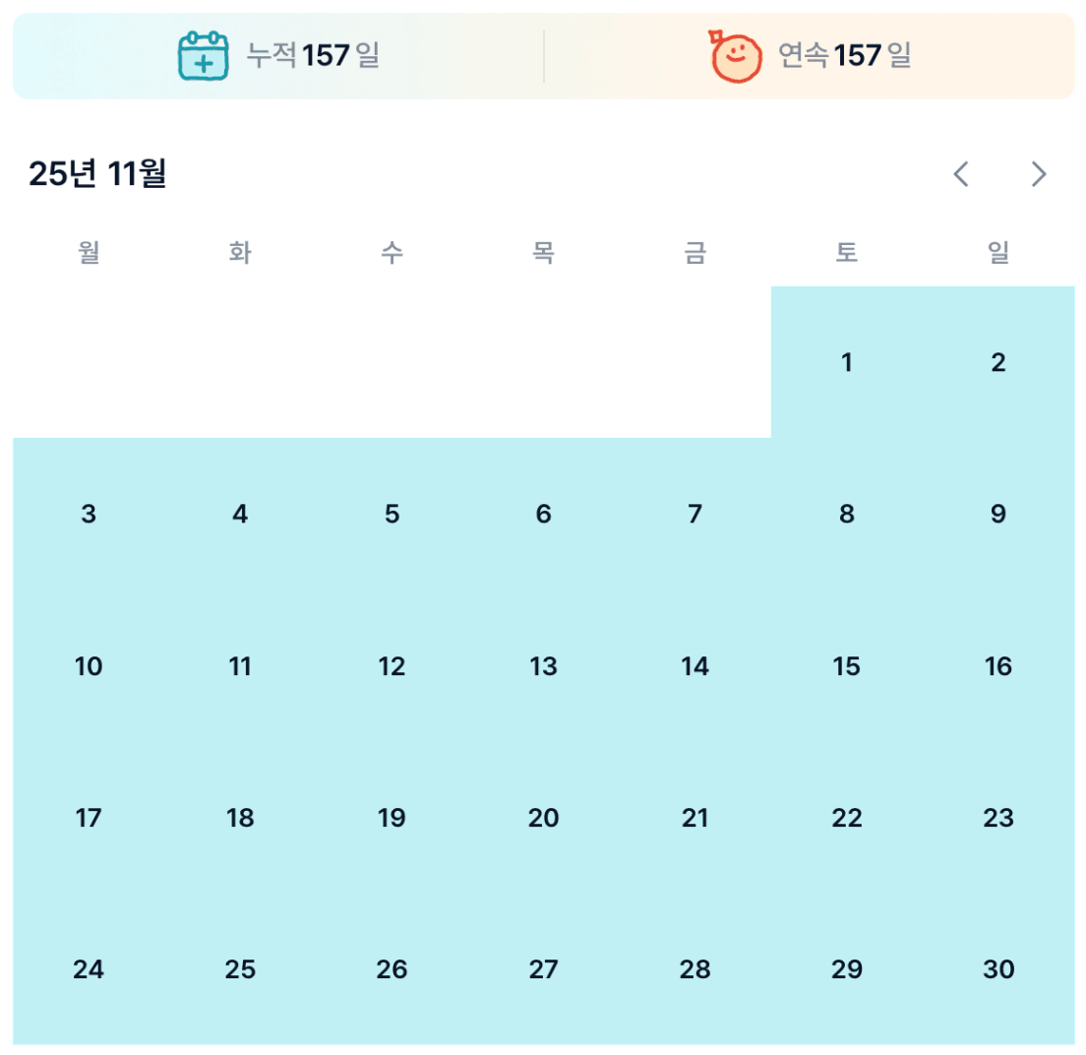Viewport: 1086px width, 1055px height.
Task: Click the 일 weekday column header
Action: (x=998, y=254)
